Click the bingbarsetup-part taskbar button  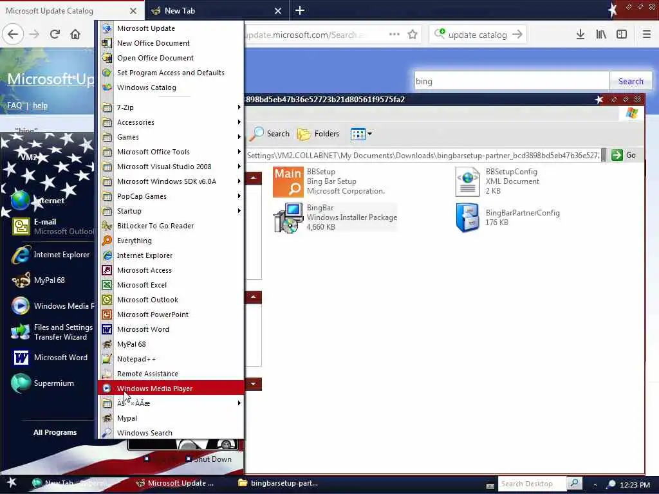point(278,483)
